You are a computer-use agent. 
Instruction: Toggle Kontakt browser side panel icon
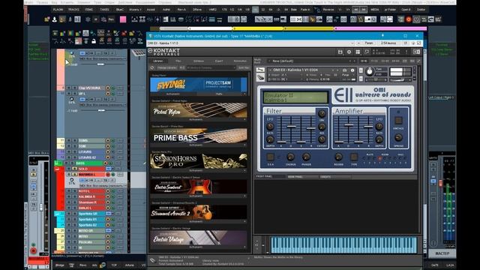[416, 52]
